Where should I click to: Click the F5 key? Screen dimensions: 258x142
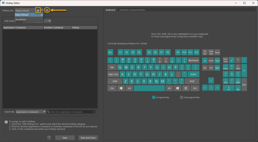tap(149, 53)
